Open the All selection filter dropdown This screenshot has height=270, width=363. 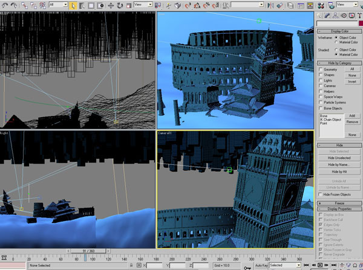pos(58,5)
